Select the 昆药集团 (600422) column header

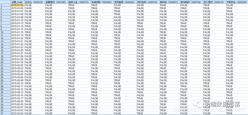(125, 2)
